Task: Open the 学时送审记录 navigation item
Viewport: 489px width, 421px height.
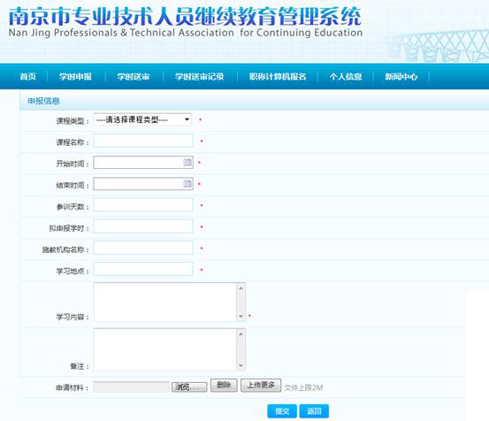Action: (x=200, y=76)
